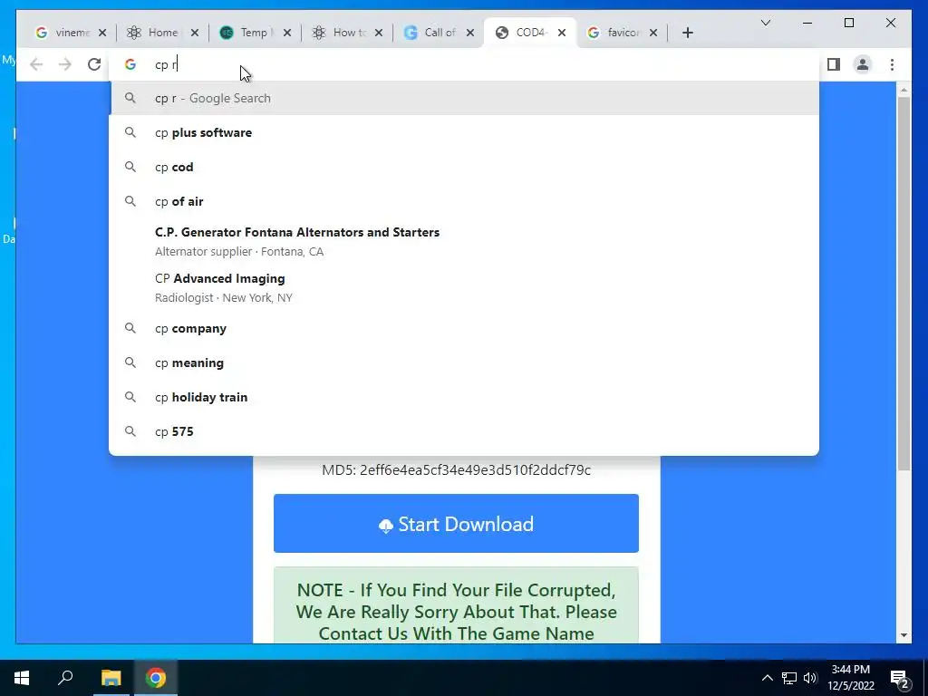Viewport: 928px width, 696px height.
Task: Close the Call of tab
Action: click(x=470, y=33)
